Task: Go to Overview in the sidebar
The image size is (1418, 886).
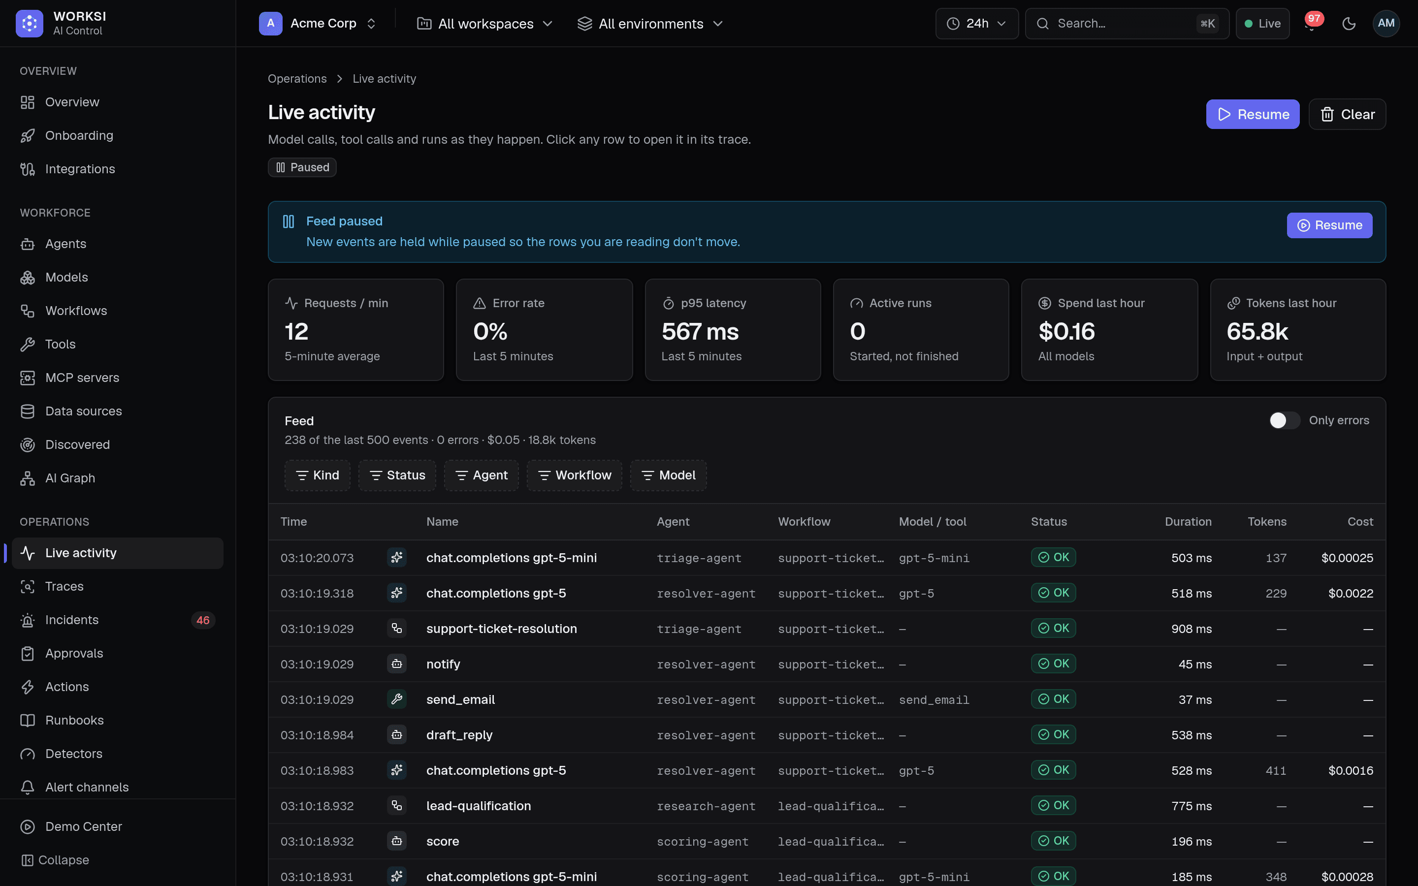Action: pos(117,102)
